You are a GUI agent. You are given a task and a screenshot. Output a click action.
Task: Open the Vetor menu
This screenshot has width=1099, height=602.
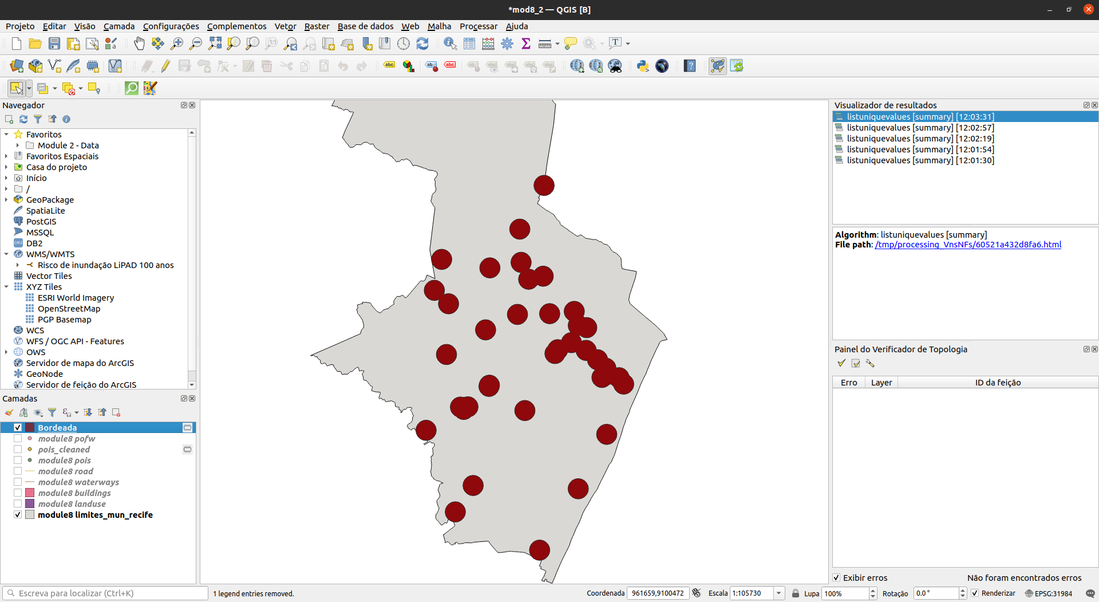285,26
